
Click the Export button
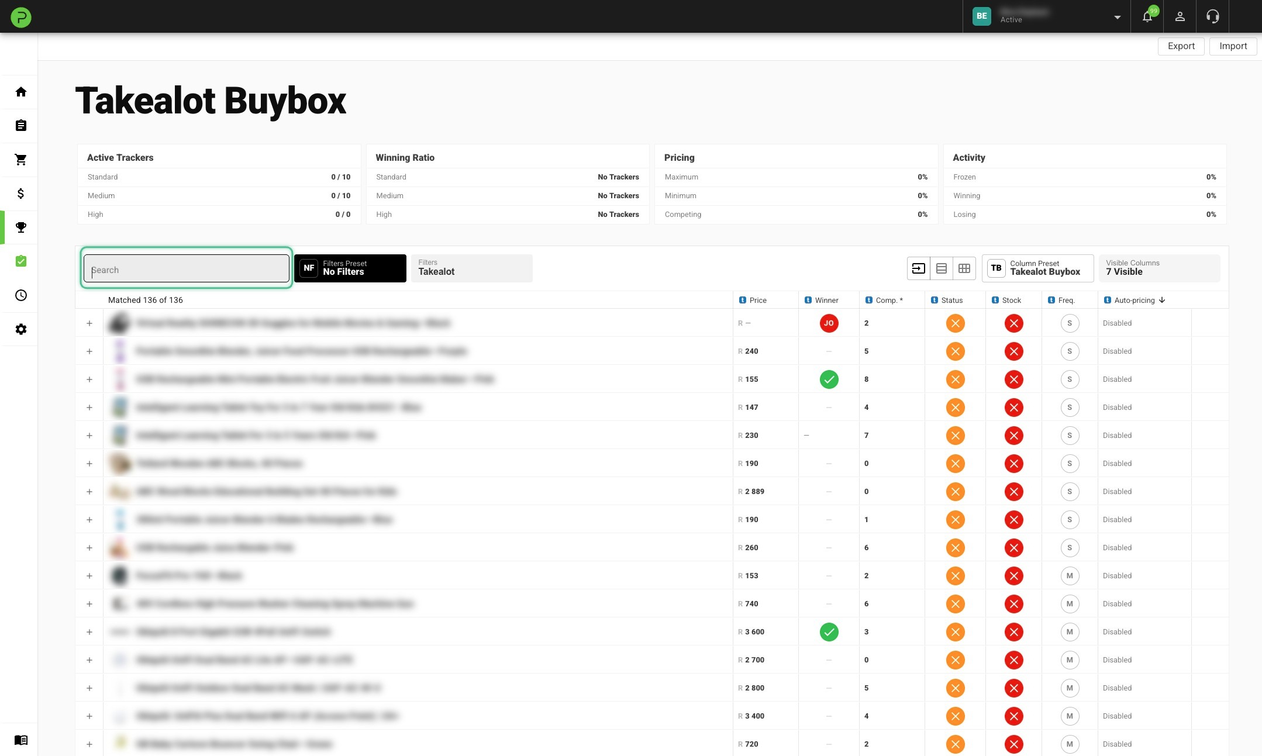(x=1181, y=46)
